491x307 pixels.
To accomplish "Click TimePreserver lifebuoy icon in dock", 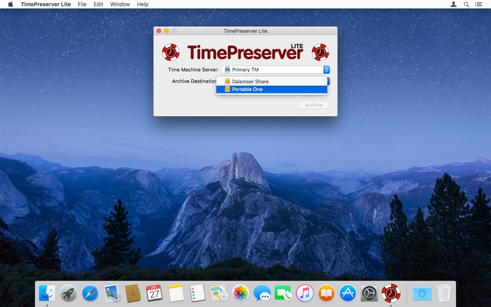I will point(391,293).
